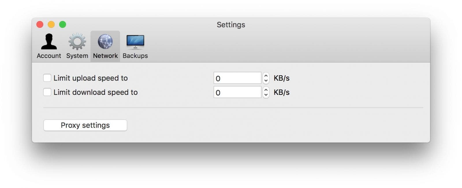The image size is (462, 188).
Task: Click the Network globe icon
Action: coord(105,42)
